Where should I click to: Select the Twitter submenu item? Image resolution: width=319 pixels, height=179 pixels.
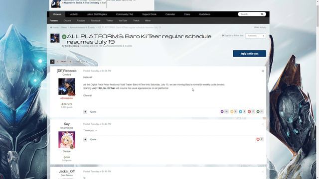pos(110,21)
